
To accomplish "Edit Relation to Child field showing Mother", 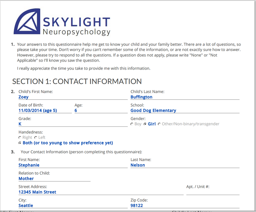I will (54, 179).
